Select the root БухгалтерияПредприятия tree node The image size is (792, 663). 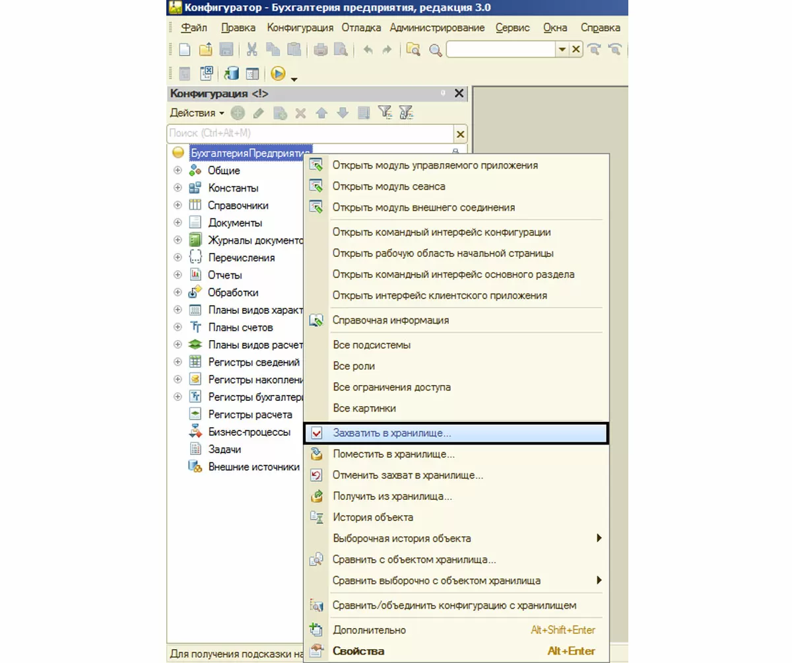pyautogui.click(x=250, y=153)
